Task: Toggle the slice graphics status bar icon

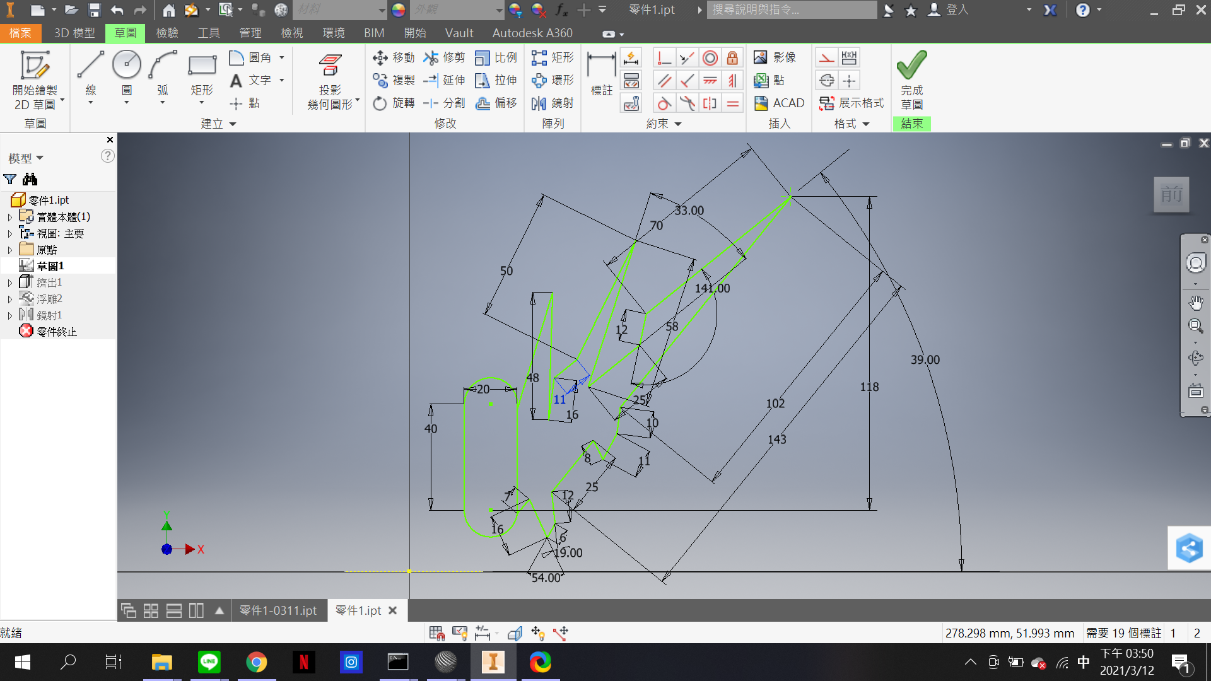Action: (x=515, y=632)
